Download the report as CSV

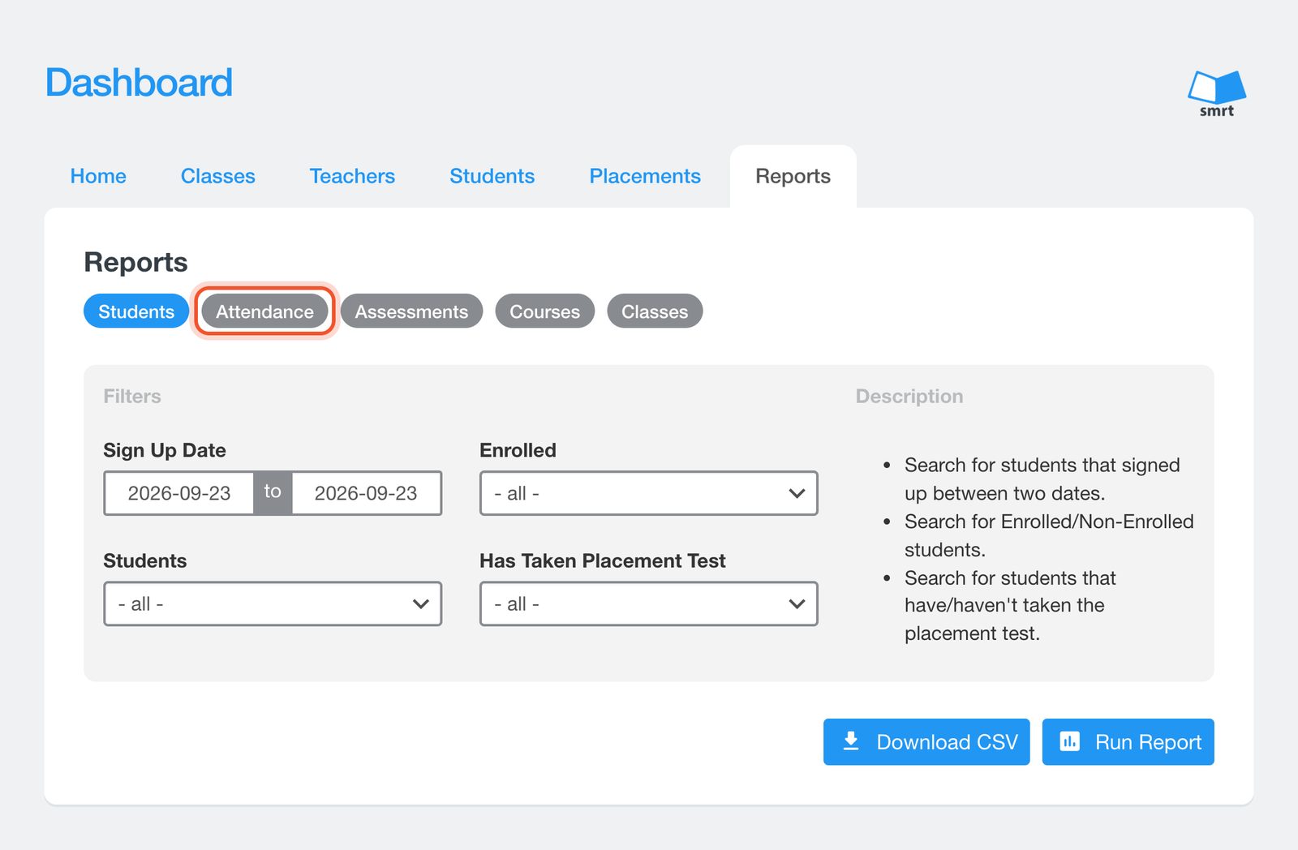tap(926, 741)
